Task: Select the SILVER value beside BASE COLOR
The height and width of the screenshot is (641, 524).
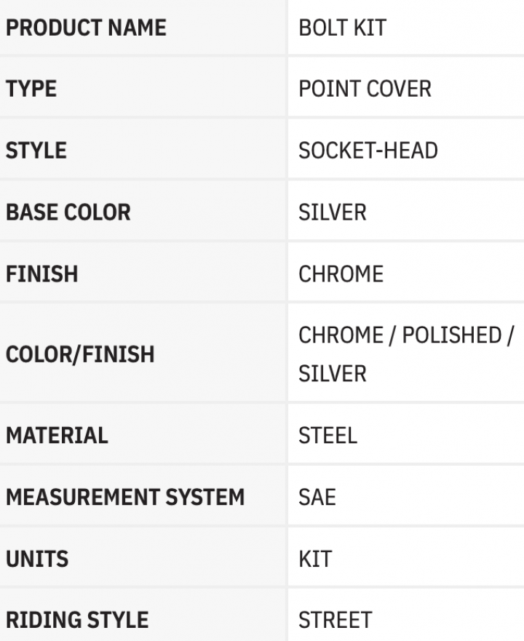Action: click(333, 212)
